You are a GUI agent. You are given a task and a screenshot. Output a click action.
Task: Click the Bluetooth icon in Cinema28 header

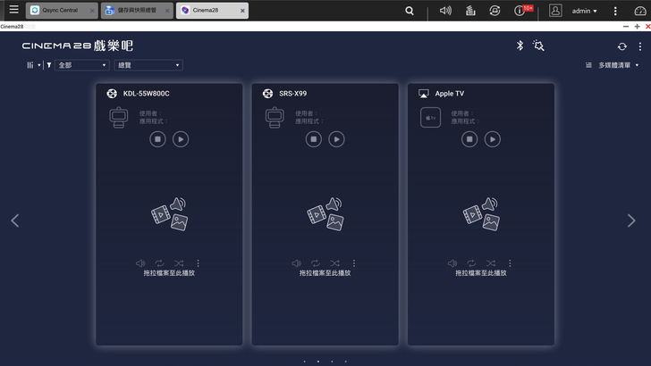520,46
